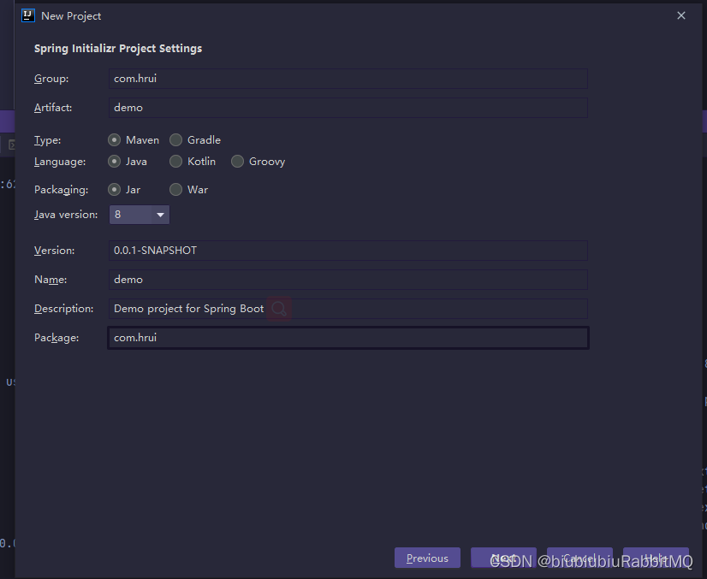Proceed with the Next button
Image resolution: width=707 pixels, height=579 pixels.
503,558
